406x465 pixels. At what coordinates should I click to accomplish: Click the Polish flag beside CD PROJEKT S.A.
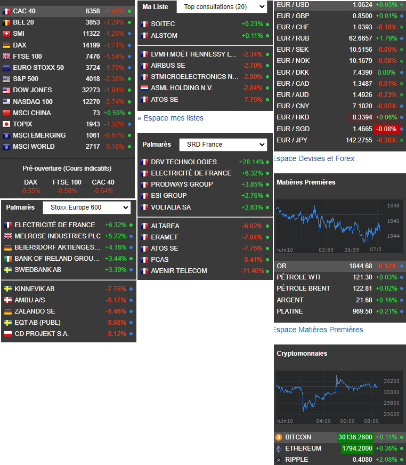(8, 334)
